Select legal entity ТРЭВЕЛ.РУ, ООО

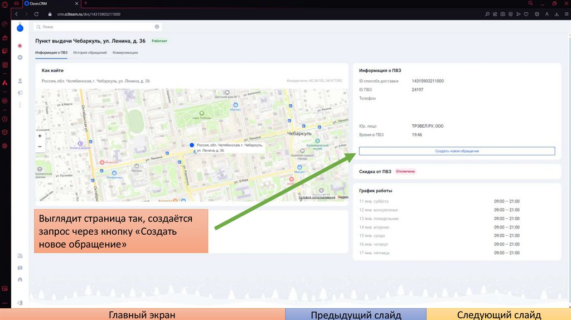tap(428, 126)
